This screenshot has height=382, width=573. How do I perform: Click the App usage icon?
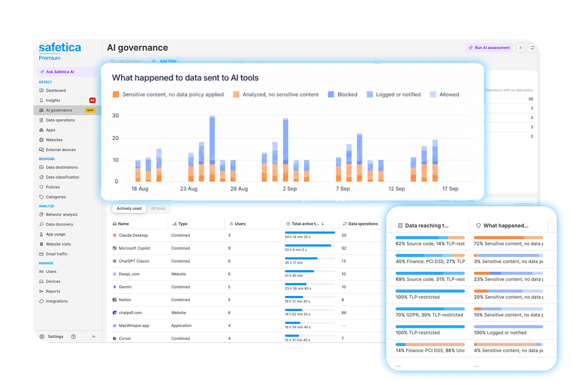click(x=41, y=234)
